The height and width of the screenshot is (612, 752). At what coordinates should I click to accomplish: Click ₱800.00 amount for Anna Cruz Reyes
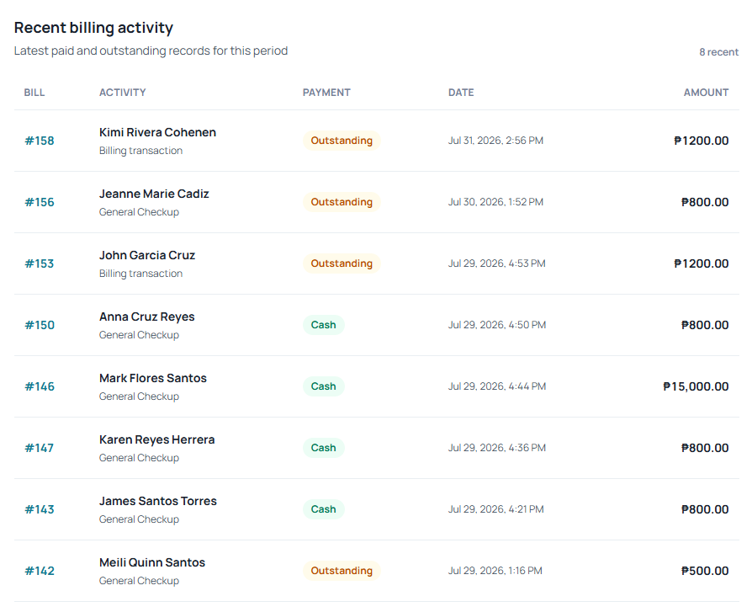tap(705, 325)
